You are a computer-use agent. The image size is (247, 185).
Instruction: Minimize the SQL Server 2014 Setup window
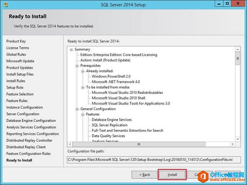point(219,3)
